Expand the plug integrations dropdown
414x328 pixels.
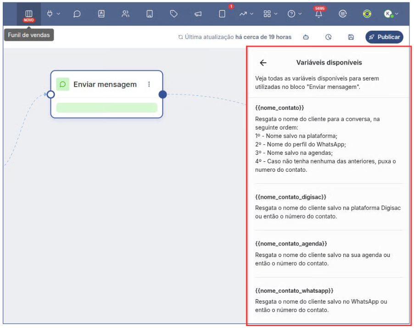(53, 14)
